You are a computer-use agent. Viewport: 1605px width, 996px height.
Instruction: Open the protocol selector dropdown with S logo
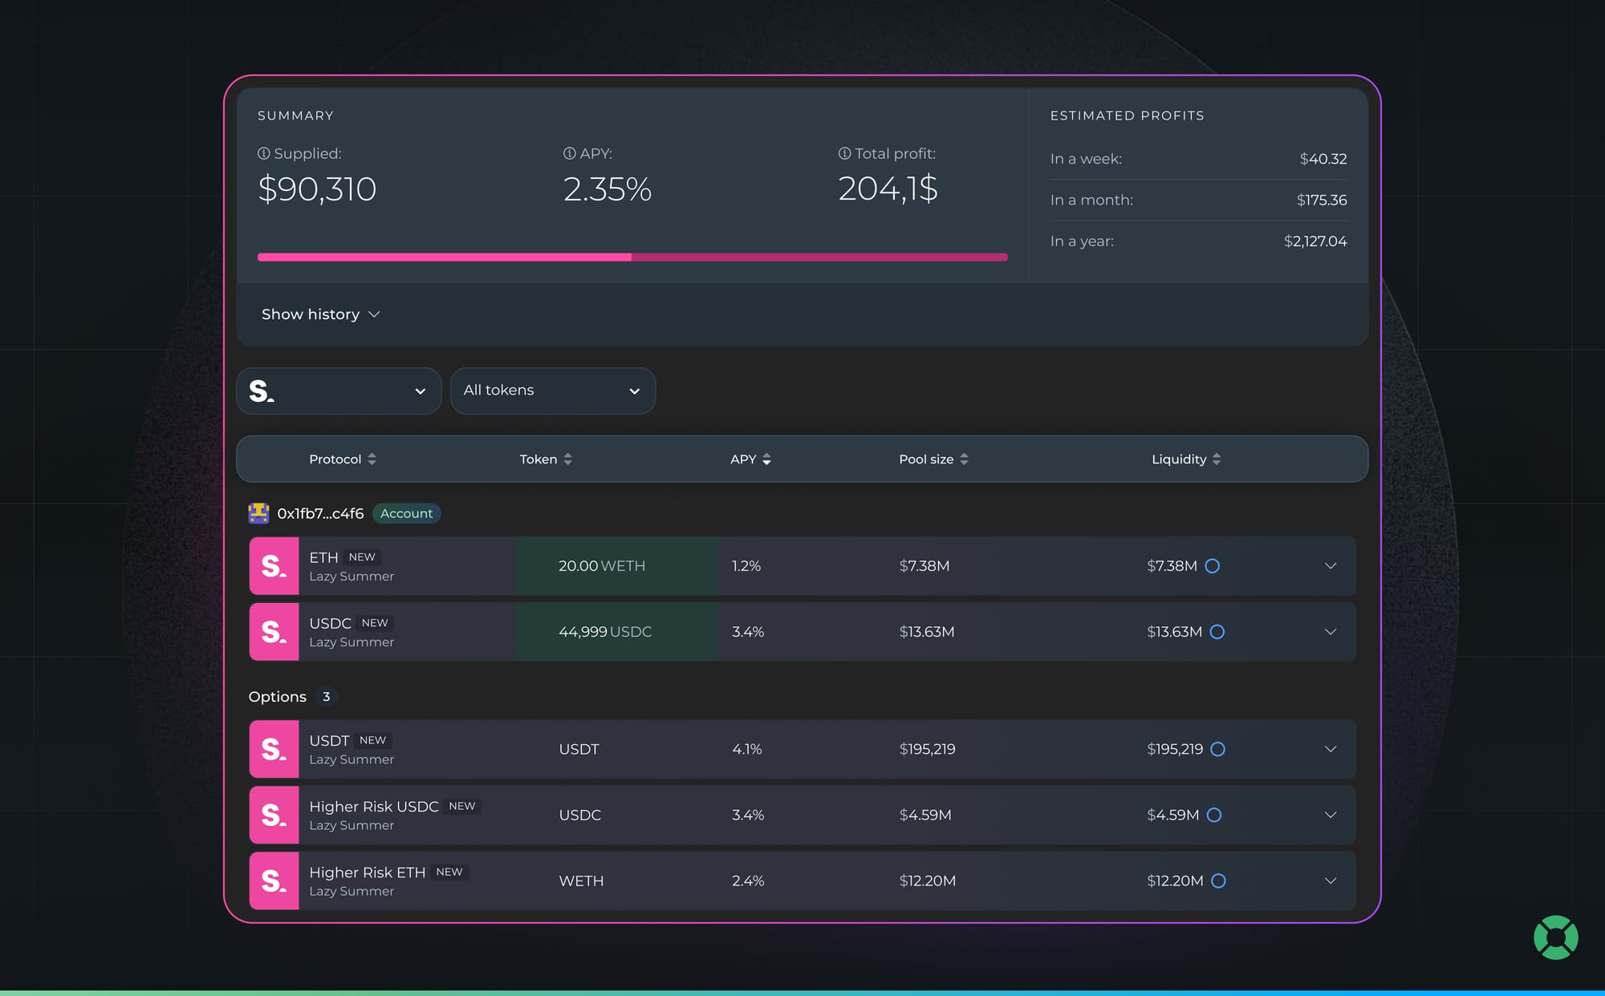(339, 391)
